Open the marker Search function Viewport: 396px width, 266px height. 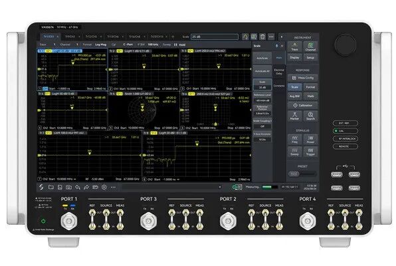[x=310, y=116]
